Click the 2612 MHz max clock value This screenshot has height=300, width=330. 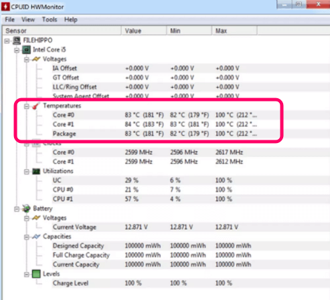coord(229,162)
